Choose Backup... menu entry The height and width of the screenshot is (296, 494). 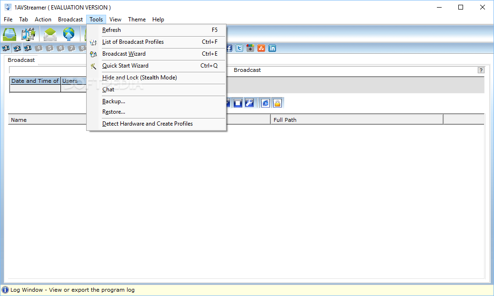pos(157,101)
